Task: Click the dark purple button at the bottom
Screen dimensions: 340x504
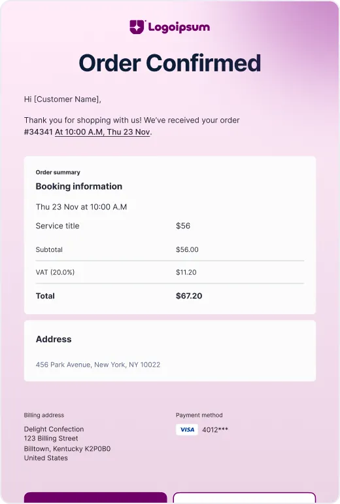Action: [x=95, y=497]
